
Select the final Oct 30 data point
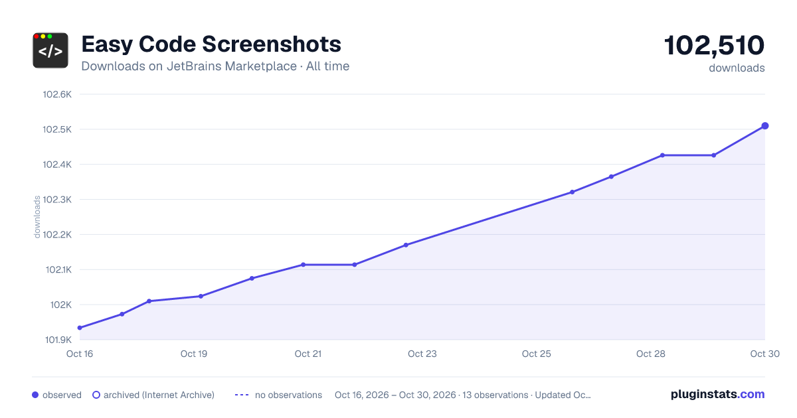pos(765,125)
